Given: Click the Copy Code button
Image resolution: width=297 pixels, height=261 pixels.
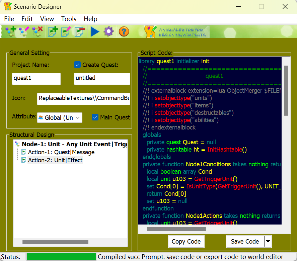Looking at the screenshot, I should point(186,241).
